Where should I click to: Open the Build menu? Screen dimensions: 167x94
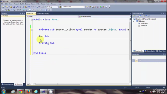[x=22, y=4]
